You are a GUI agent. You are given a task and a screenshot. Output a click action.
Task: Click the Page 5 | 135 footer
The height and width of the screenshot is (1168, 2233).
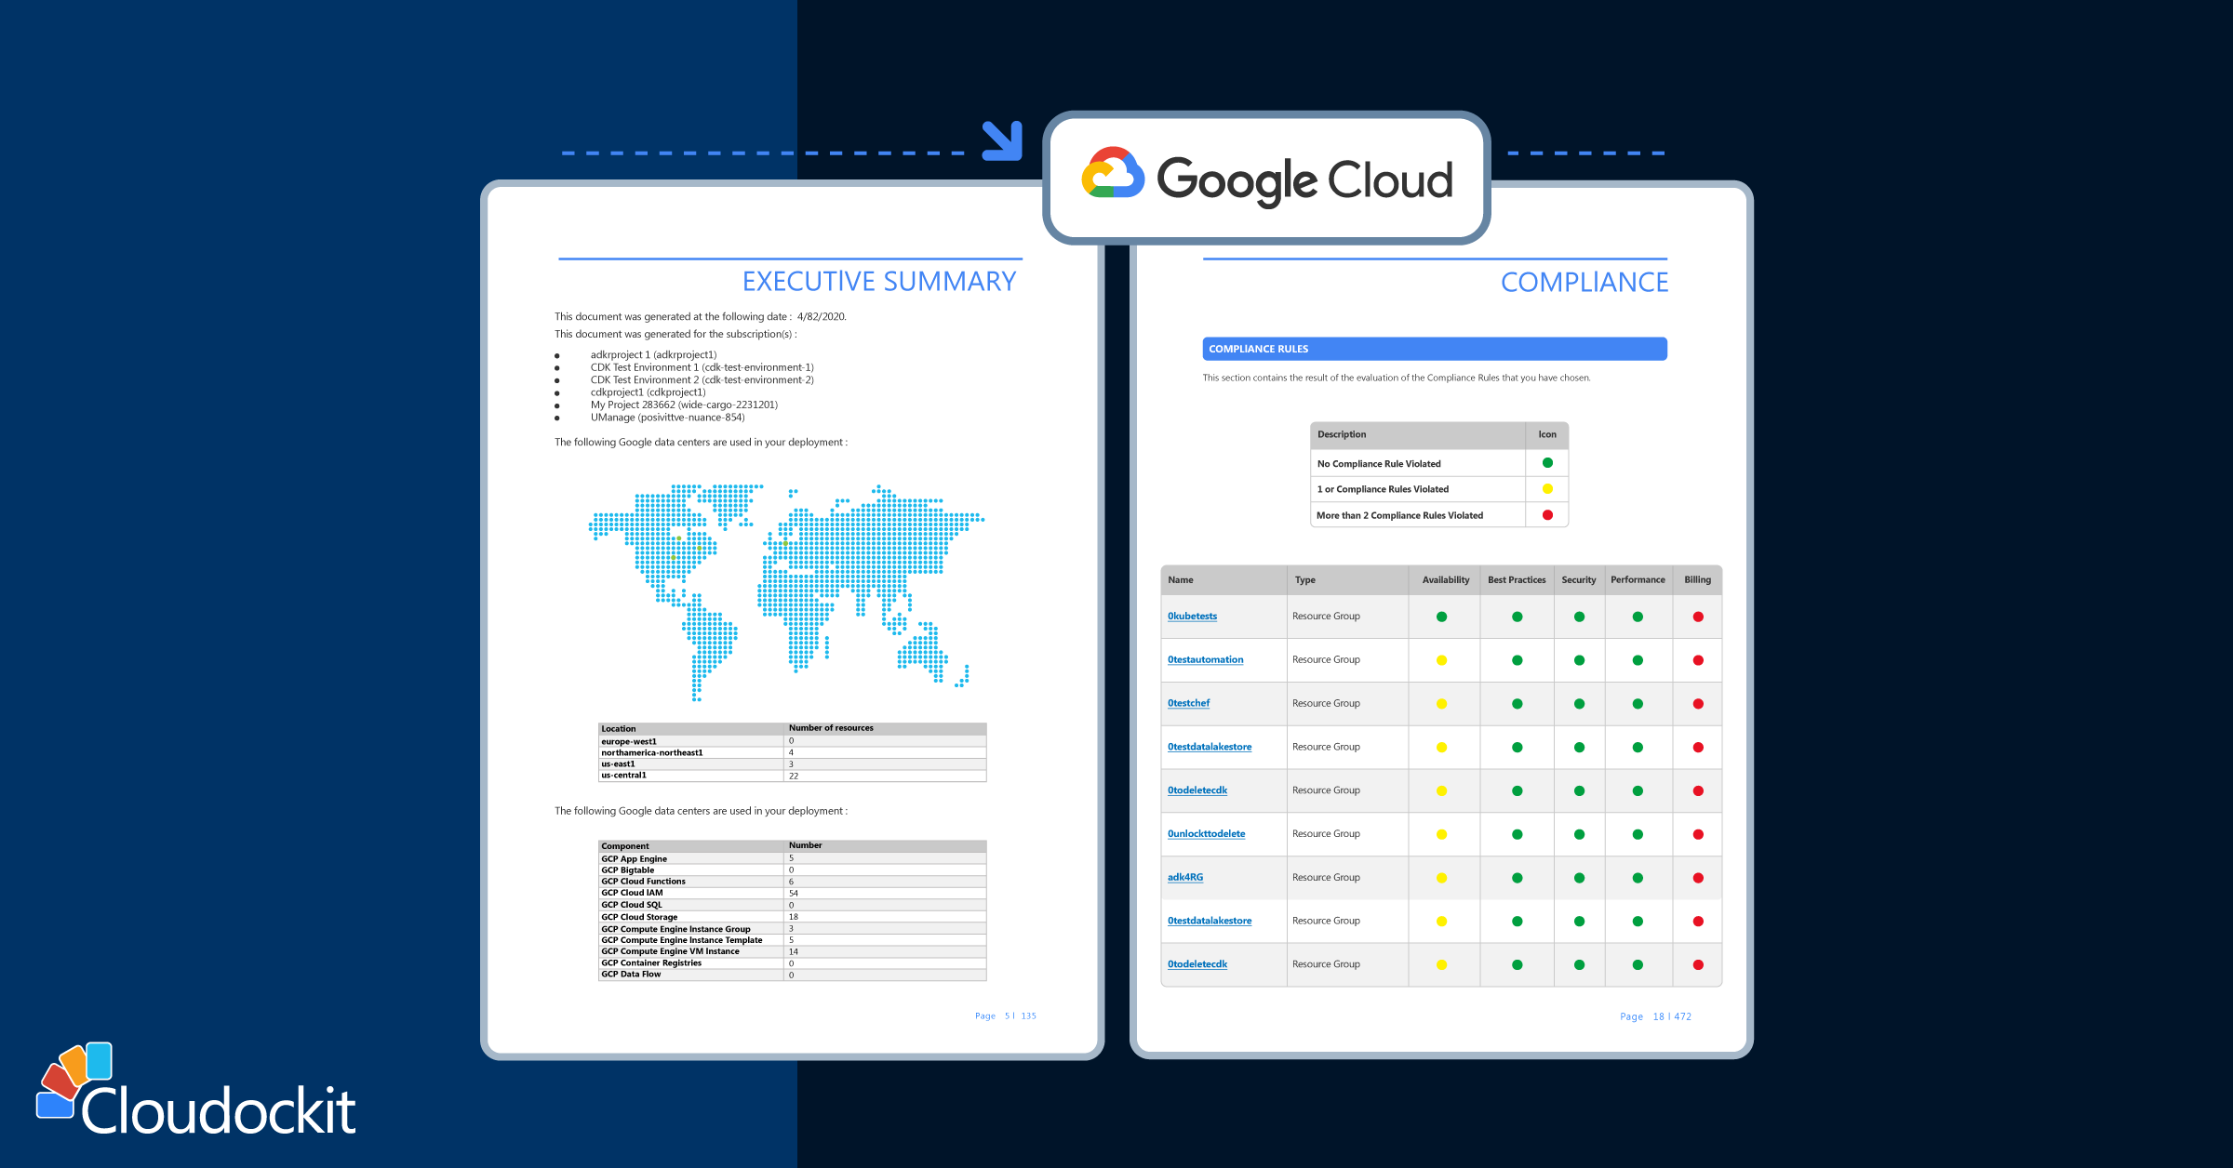[x=1005, y=1015]
